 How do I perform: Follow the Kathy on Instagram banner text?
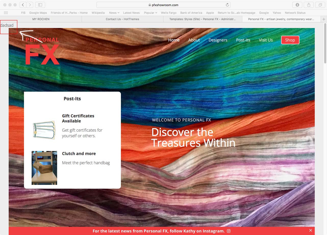tap(159, 231)
